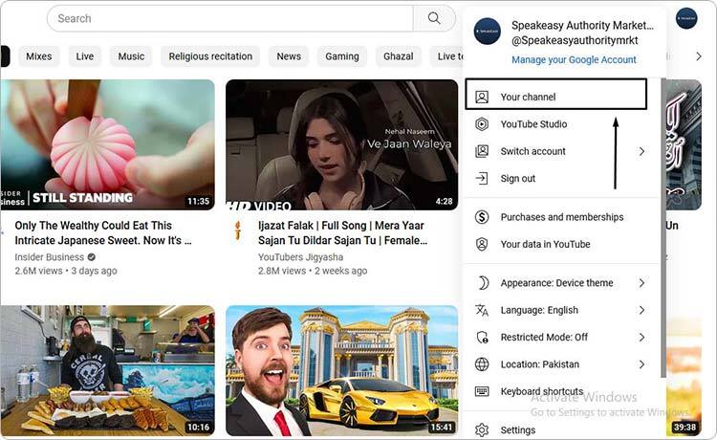Show more category chips with right arrow

[698, 56]
